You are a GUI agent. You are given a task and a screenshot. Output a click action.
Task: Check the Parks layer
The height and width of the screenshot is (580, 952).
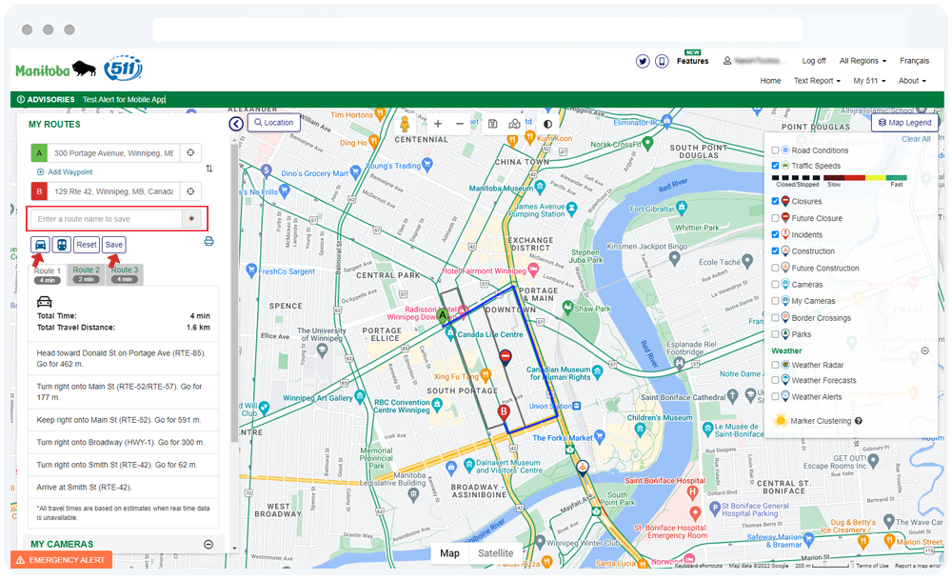coord(775,334)
